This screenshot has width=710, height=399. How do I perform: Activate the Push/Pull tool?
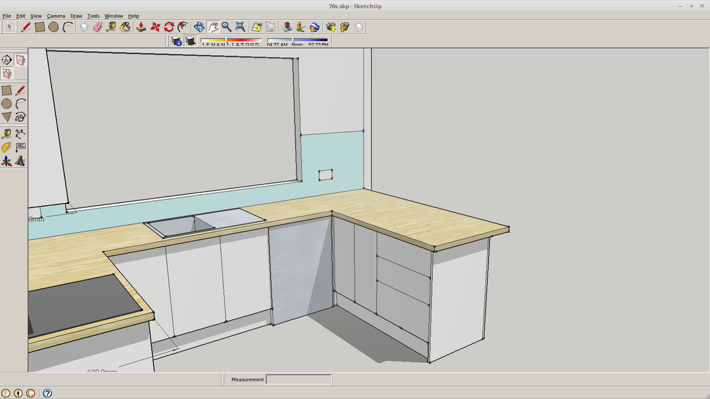[141, 27]
